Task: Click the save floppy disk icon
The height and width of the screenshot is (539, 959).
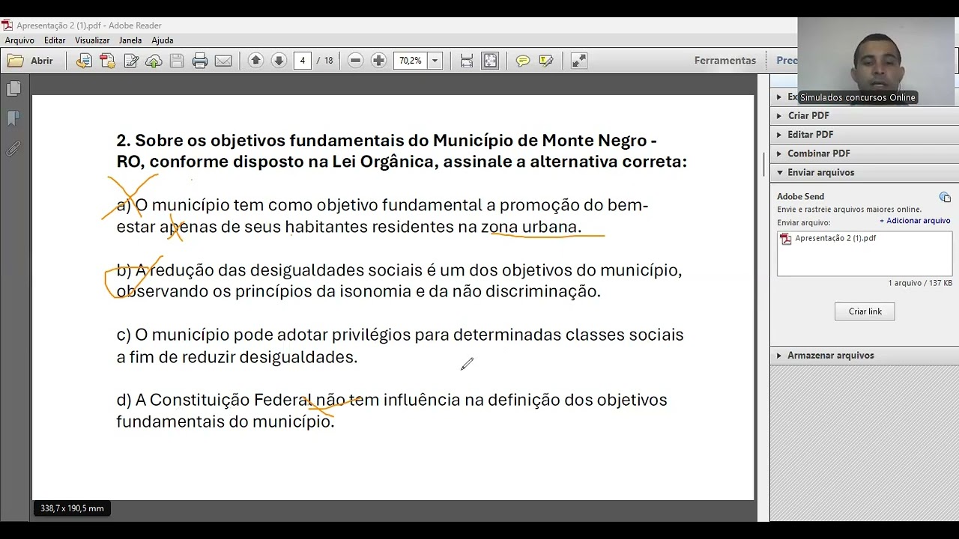Action: pyautogui.click(x=177, y=61)
